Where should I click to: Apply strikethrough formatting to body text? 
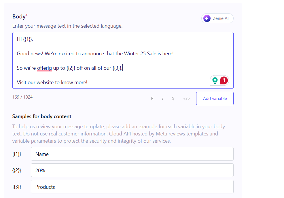click(173, 99)
